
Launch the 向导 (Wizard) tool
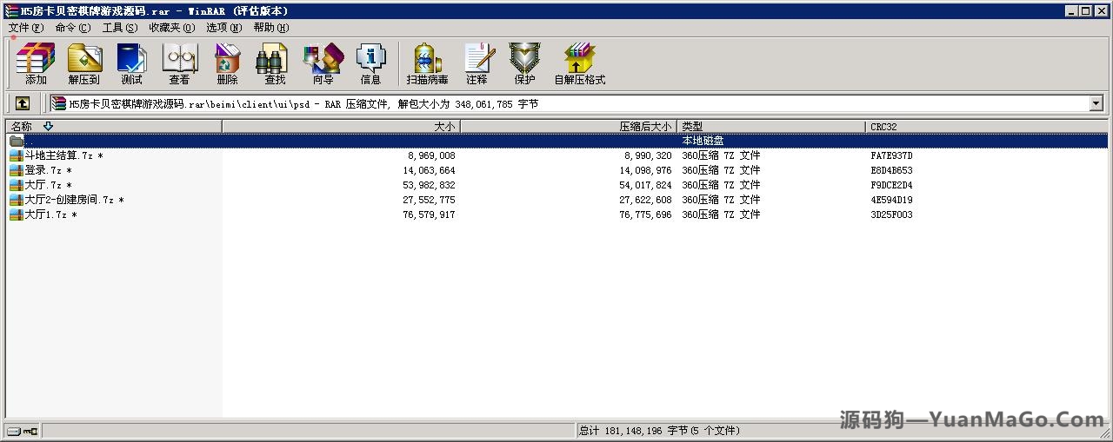coord(323,63)
